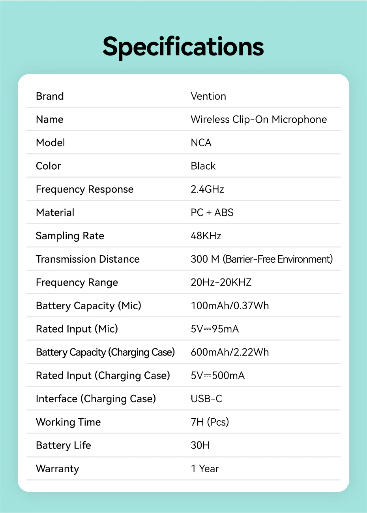
Task: Click the Black color value
Action: click(x=203, y=166)
